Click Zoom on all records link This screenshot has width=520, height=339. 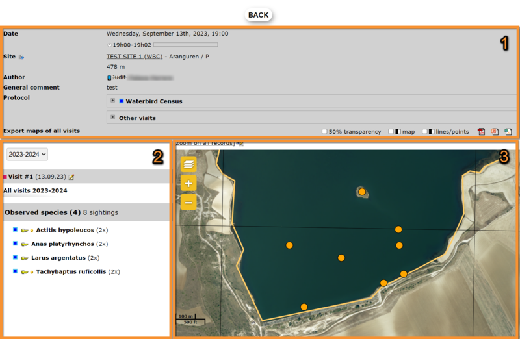[205, 144]
